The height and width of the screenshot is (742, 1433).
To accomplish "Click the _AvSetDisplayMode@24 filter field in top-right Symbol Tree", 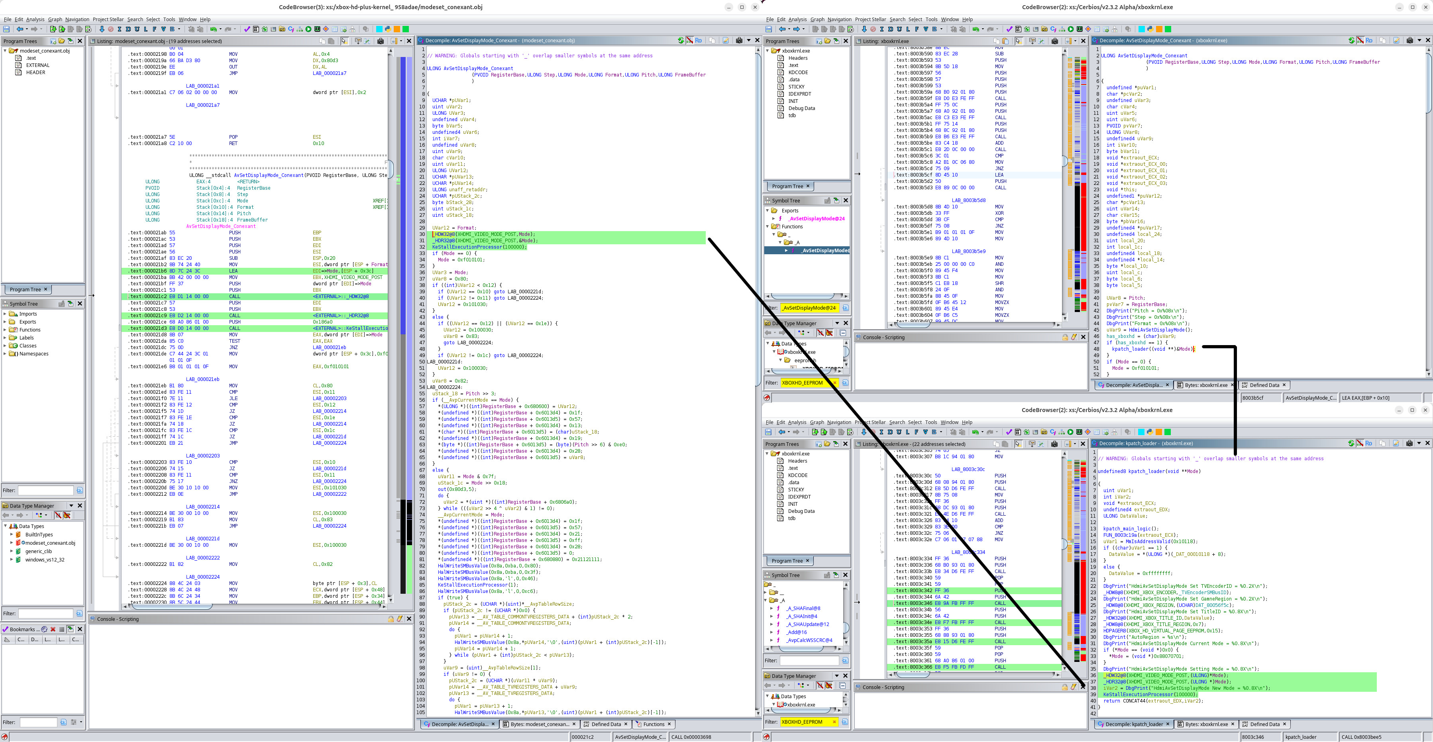I will point(809,308).
